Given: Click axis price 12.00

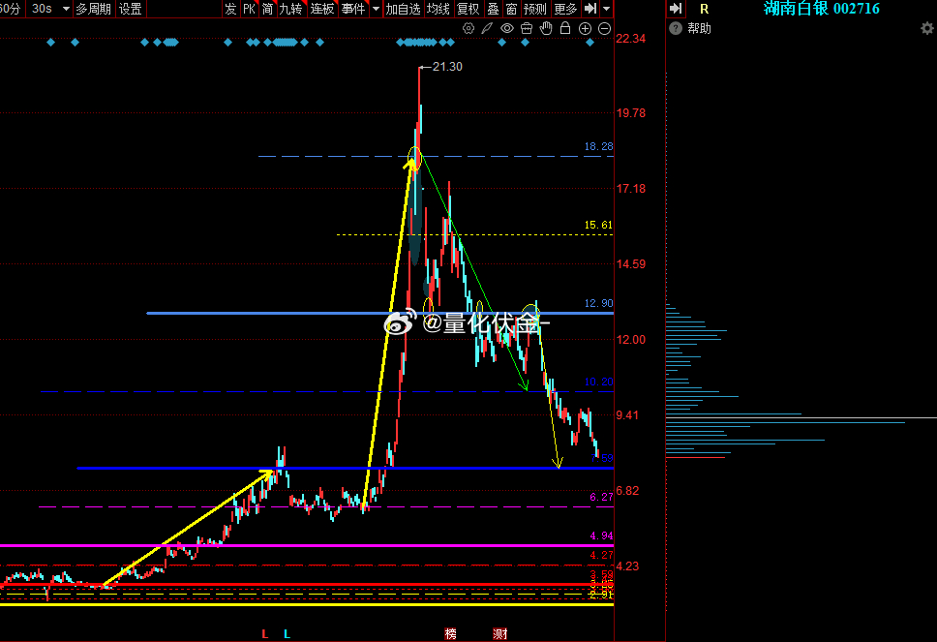Looking at the screenshot, I should point(631,340).
